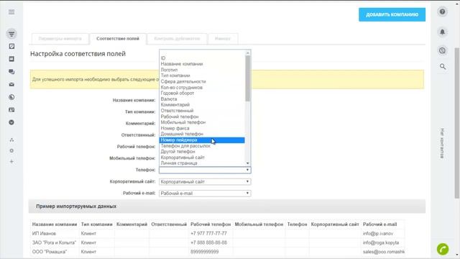Image resolution: width=460 pixels, height=259 pixels.
Task: Choose Телефон для рассылок in the dropdown list
Action: tap(202, 146)
